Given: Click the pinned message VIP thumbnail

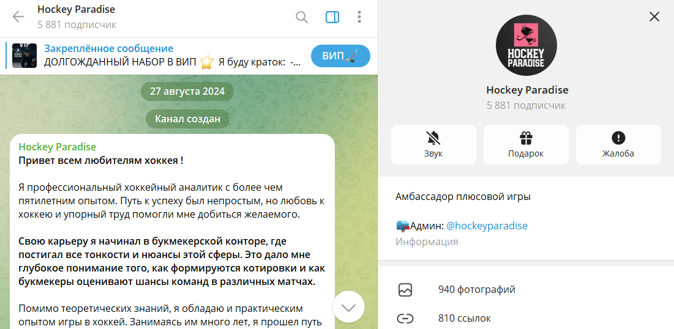Looking at the screenshot, I should (x=24, y=56).
